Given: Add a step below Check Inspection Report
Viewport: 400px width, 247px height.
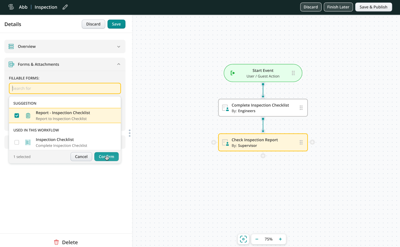Looking at the screenshot, I should pos(263,156).
